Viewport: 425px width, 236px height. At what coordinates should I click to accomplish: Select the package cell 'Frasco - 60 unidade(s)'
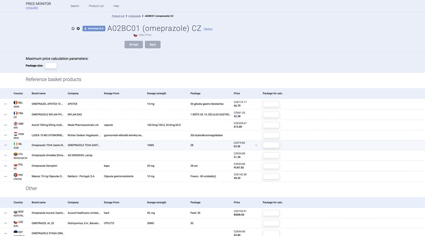[x=203, y=176]
